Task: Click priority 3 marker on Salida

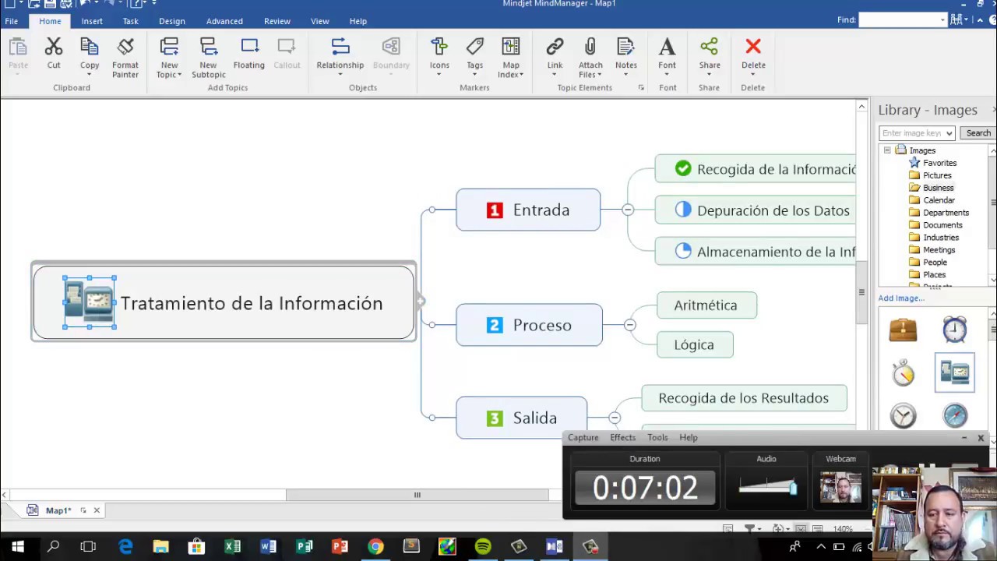Action: [495, 418]
